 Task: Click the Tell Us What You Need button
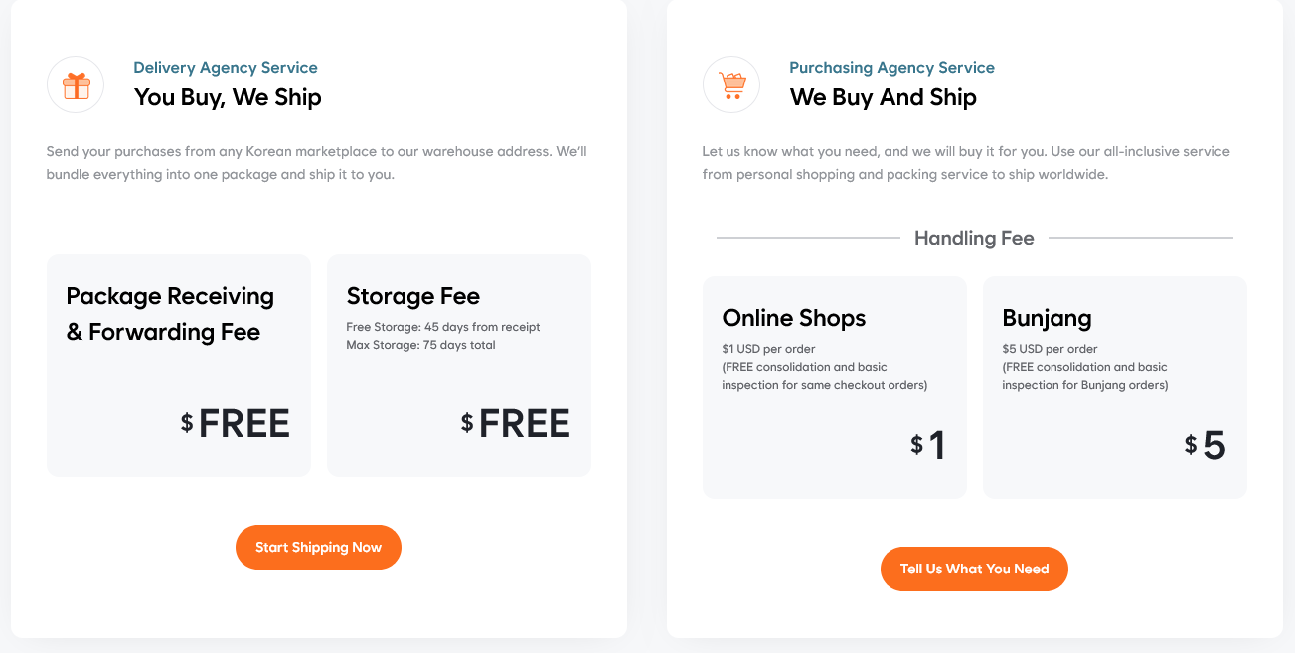click(x=974, y=569)
